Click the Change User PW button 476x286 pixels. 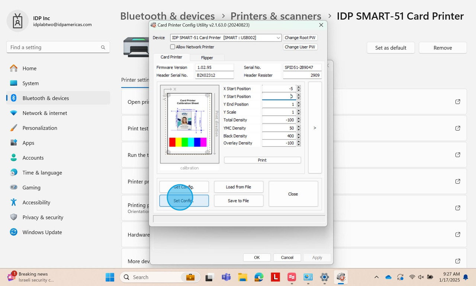300,47
